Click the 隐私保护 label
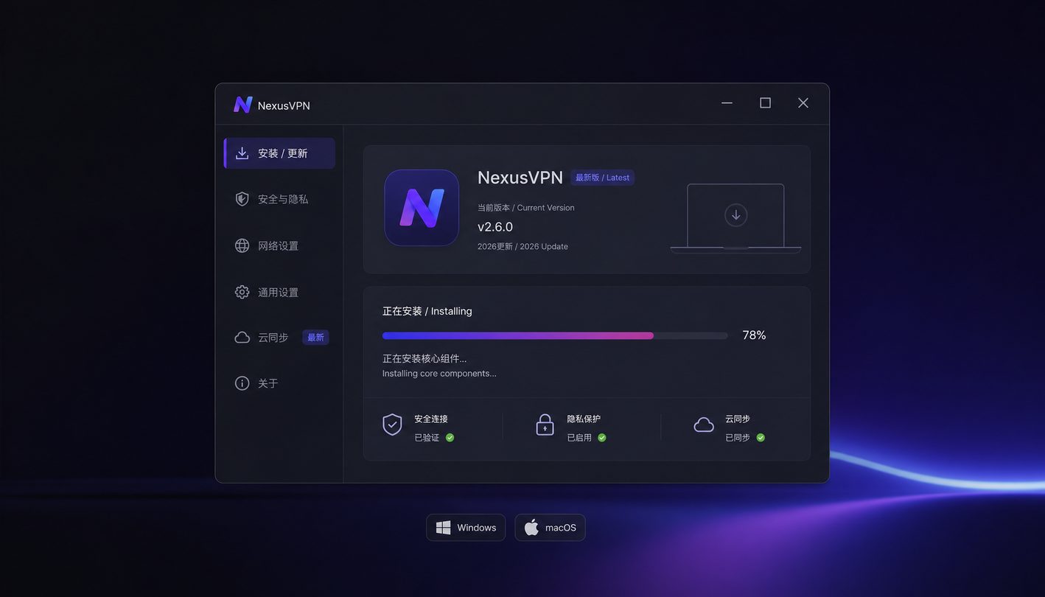Screen dimensions: 1045x597 click(x=584, y=419)
